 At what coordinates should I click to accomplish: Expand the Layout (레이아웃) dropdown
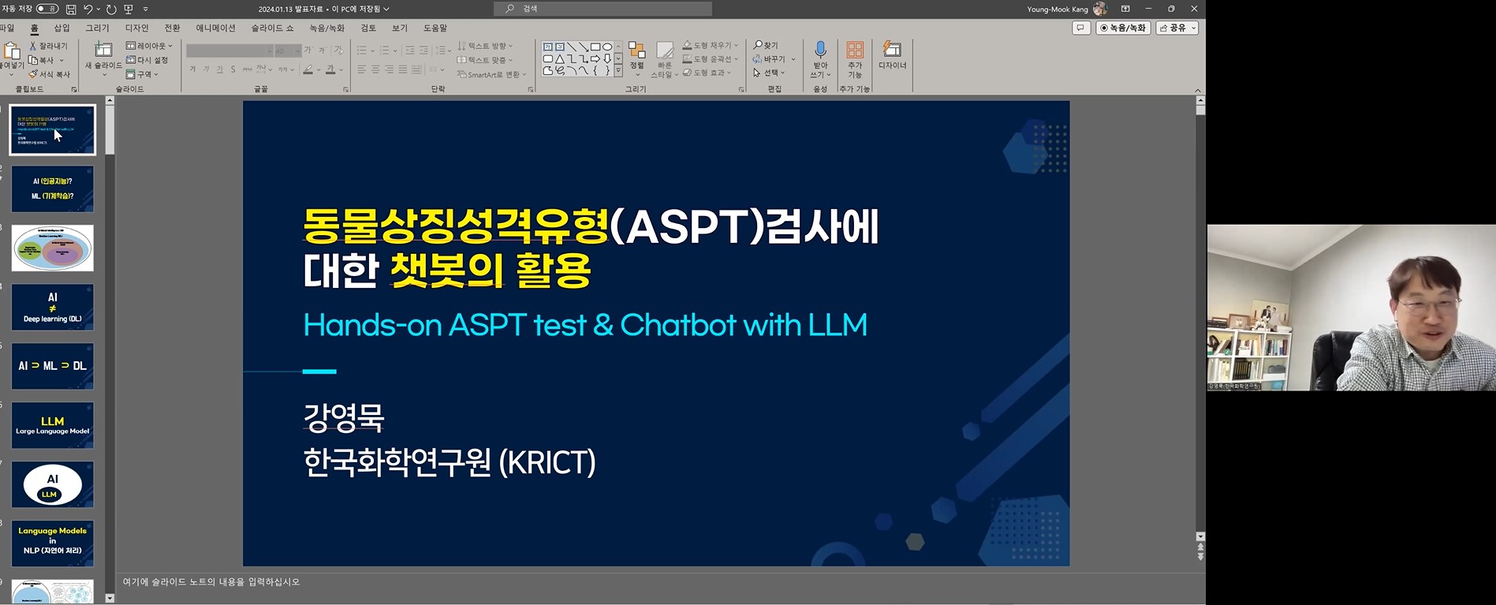click(150, 46)
